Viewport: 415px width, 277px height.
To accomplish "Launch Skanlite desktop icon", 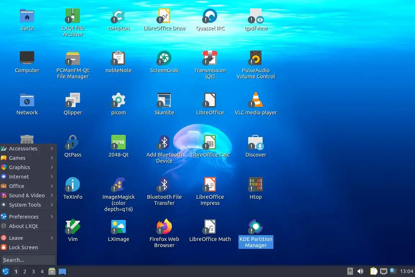I will coord(164,100).
